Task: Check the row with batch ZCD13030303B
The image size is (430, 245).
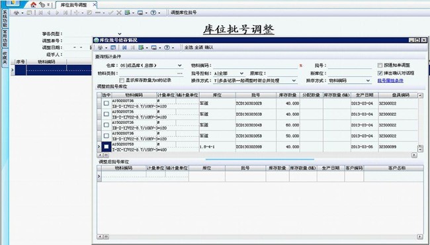Action: coord(107,114)
